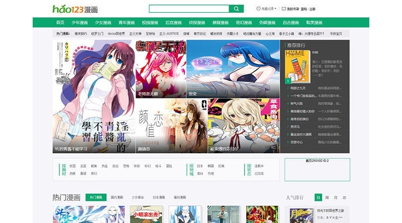
Task: Open 百合漫画 category in nav bar
Action: 291,23
